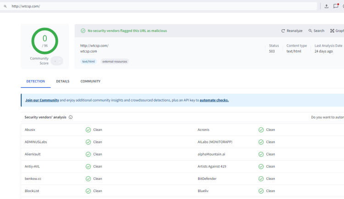Switch to the COMMUNITY tab
Screen dimensions: 344x199
point(90,81)
